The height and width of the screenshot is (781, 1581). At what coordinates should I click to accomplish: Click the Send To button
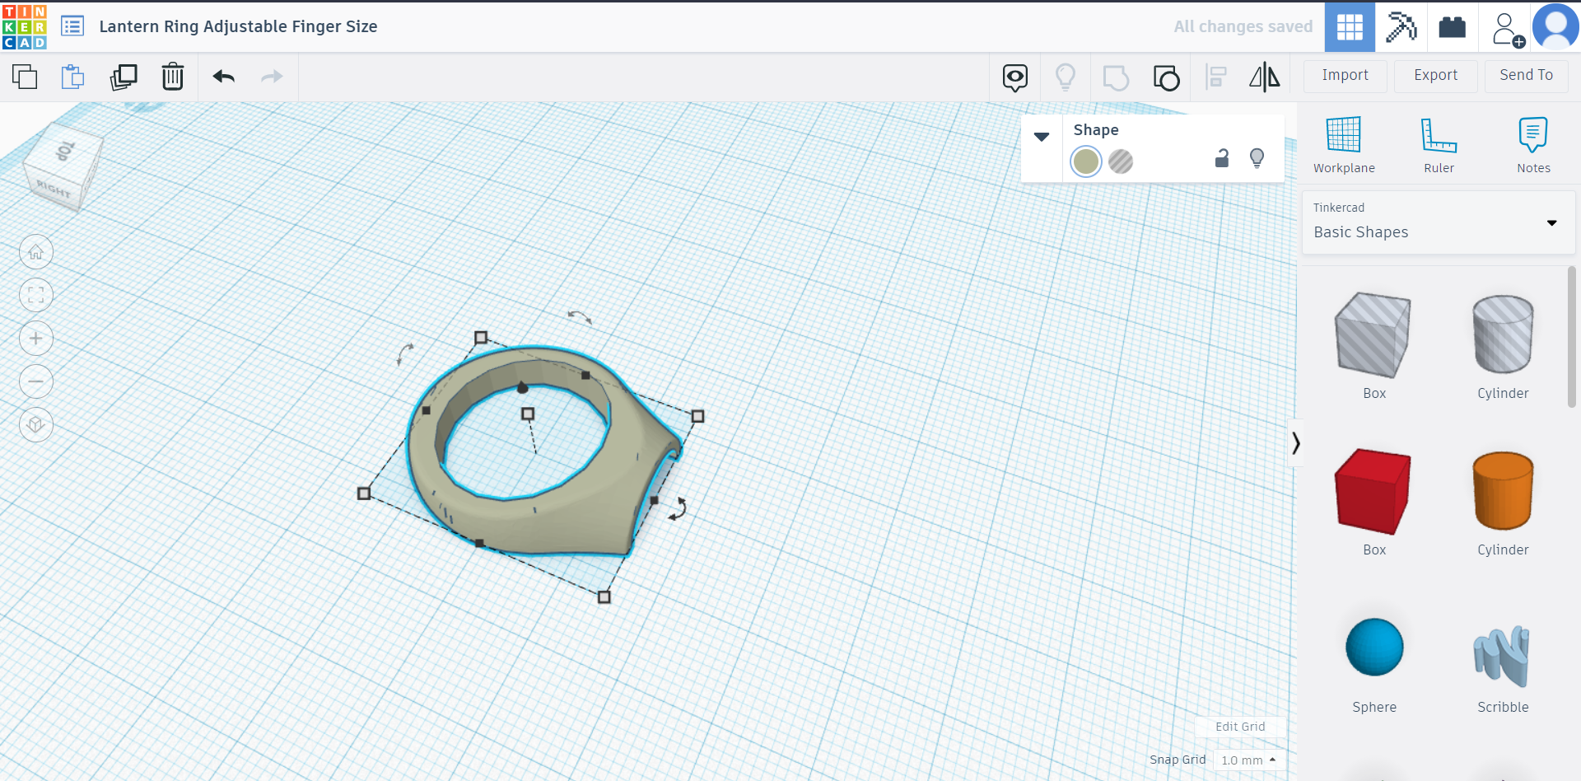pos(1527,76)
